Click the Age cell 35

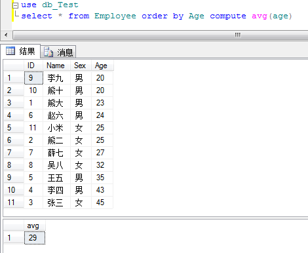(102, 178)
